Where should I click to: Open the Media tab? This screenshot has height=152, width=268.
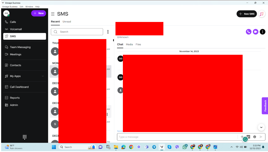point(129,44)
